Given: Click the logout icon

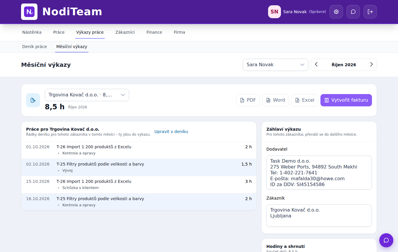Looking at the screenshot, I should coord(370,12).
